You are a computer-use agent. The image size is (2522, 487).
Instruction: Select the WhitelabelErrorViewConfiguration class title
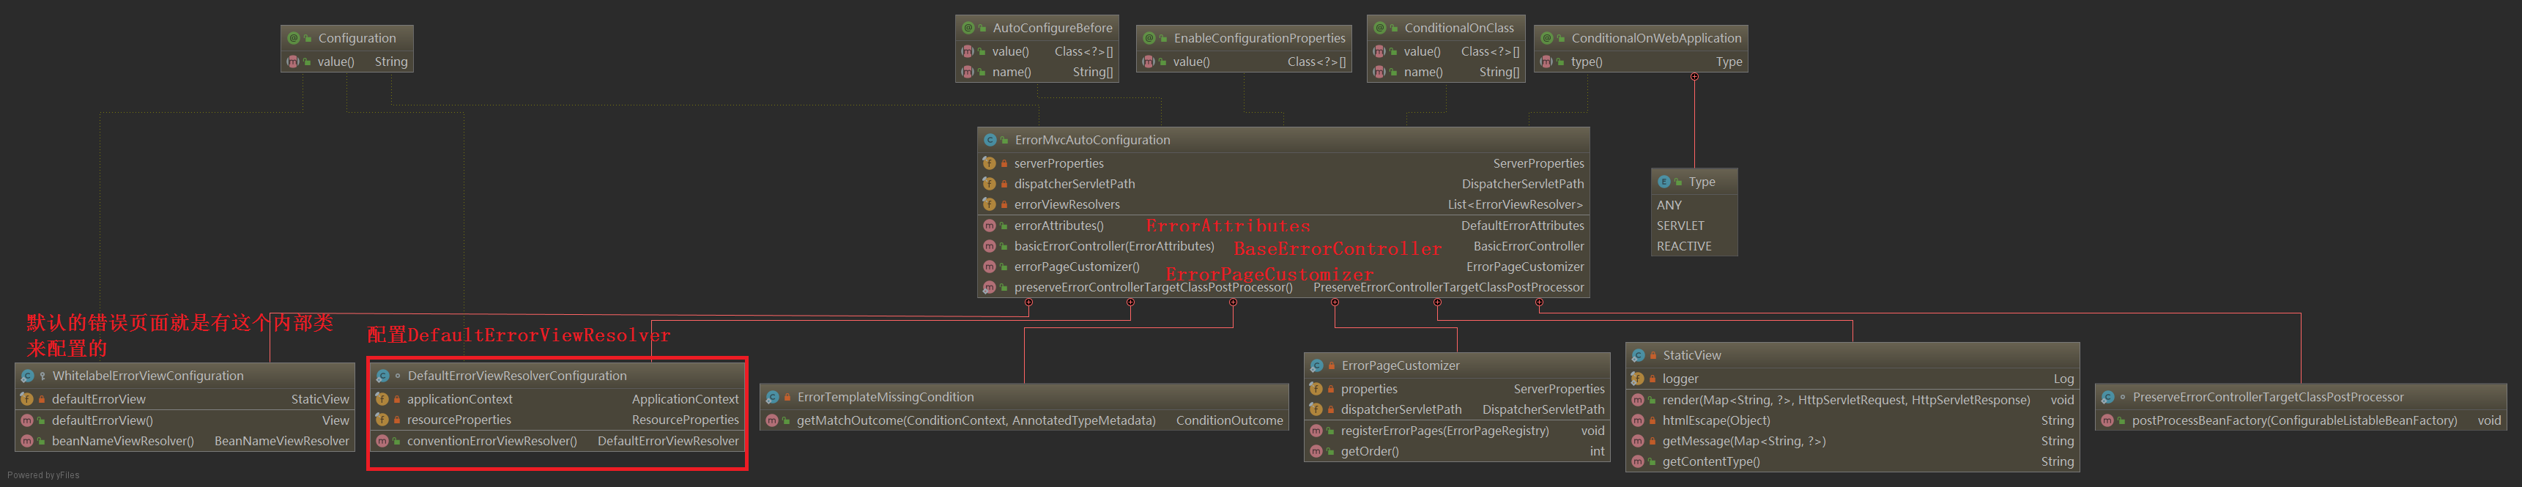(x=148, y=376)
